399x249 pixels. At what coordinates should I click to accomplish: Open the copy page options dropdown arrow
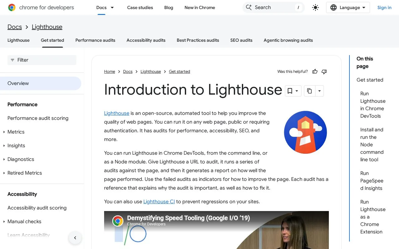[x=320, y=91]
